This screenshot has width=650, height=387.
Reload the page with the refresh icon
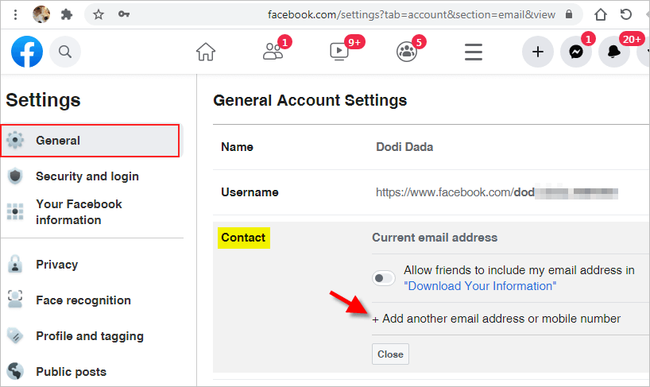(x=626, y=14)
